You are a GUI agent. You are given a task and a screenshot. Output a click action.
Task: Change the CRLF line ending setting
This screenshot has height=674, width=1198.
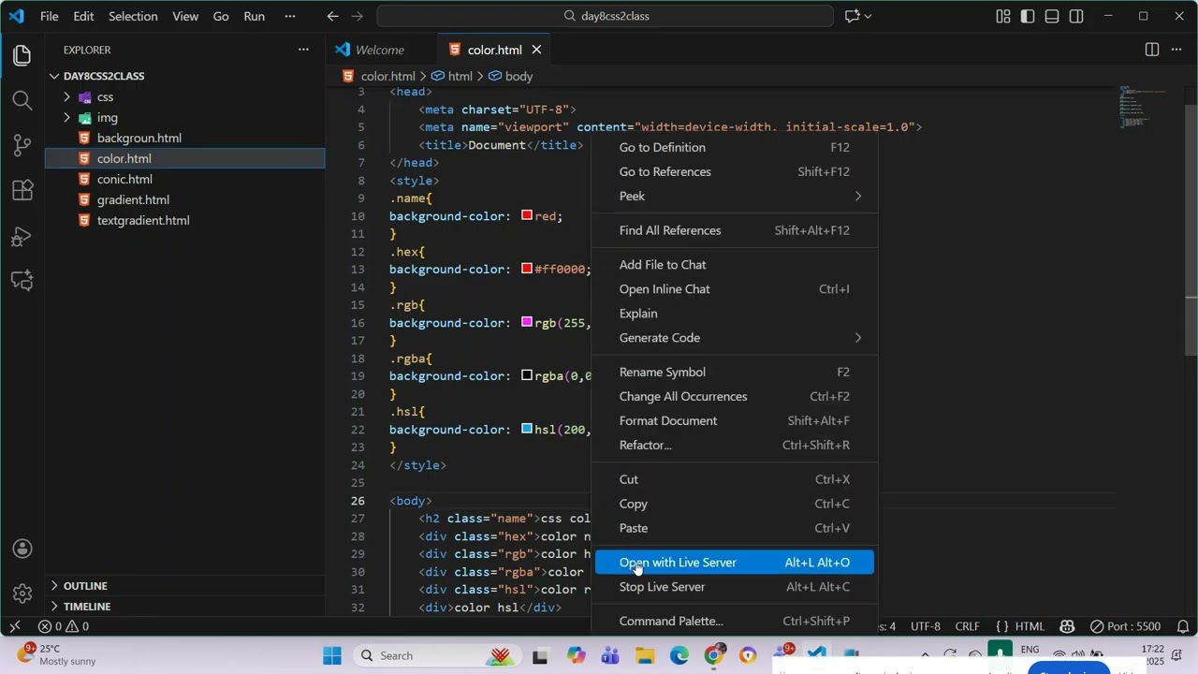click(967, 626)
